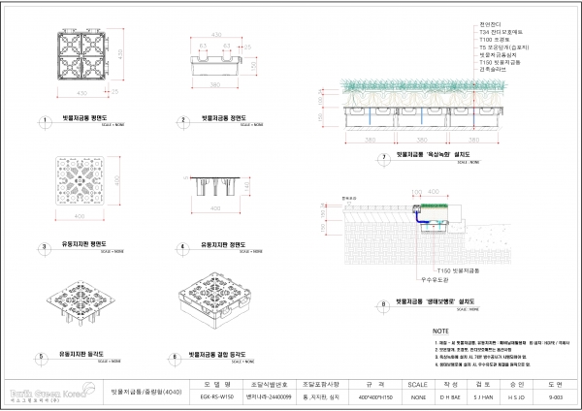This screenshot has height=411, width=582.
Task: Click the title '빗물저금통 결합 등각도'
Action: click(216, 355)
